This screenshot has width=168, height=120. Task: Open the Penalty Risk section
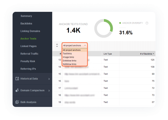pos(28,61)
